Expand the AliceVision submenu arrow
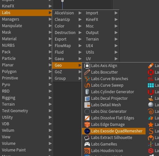Image resolution: width=159 pixels, height=156 pixels. pos(80,13)
